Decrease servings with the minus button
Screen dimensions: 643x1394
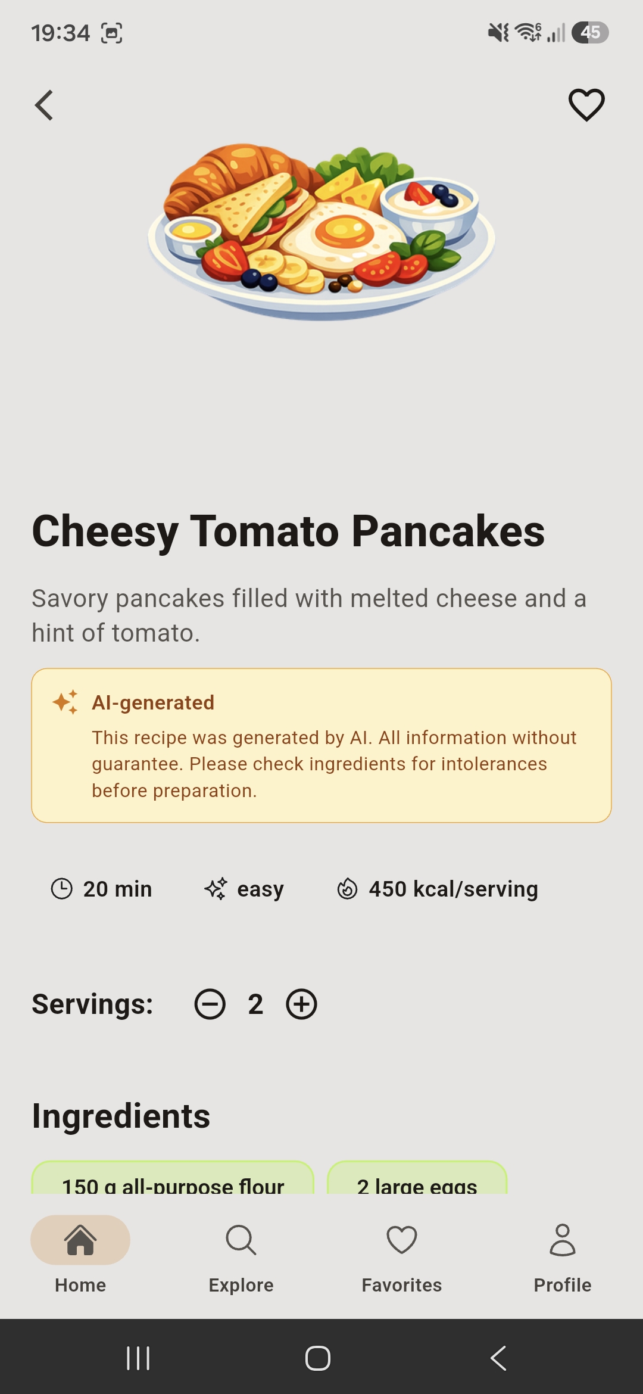[210, 1004]
